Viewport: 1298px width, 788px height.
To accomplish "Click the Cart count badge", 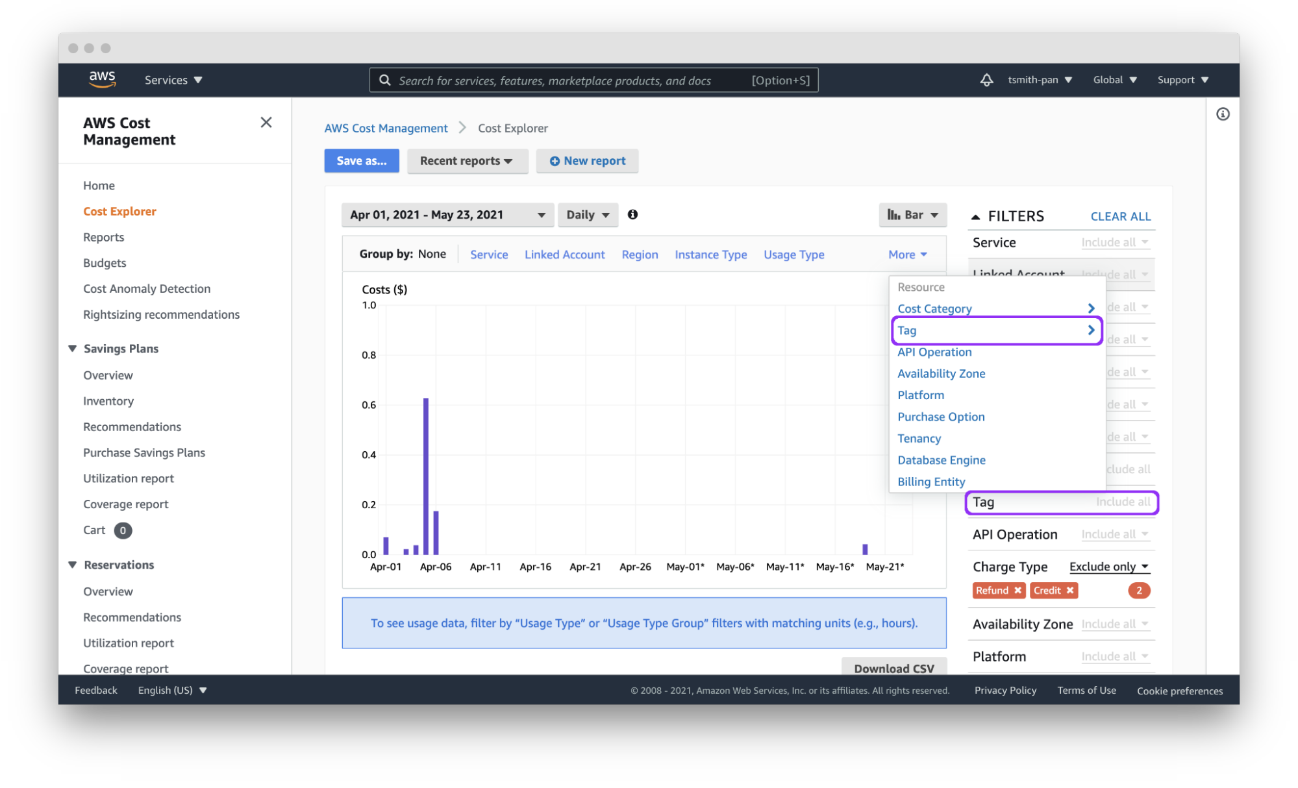I will click(123, 530).
